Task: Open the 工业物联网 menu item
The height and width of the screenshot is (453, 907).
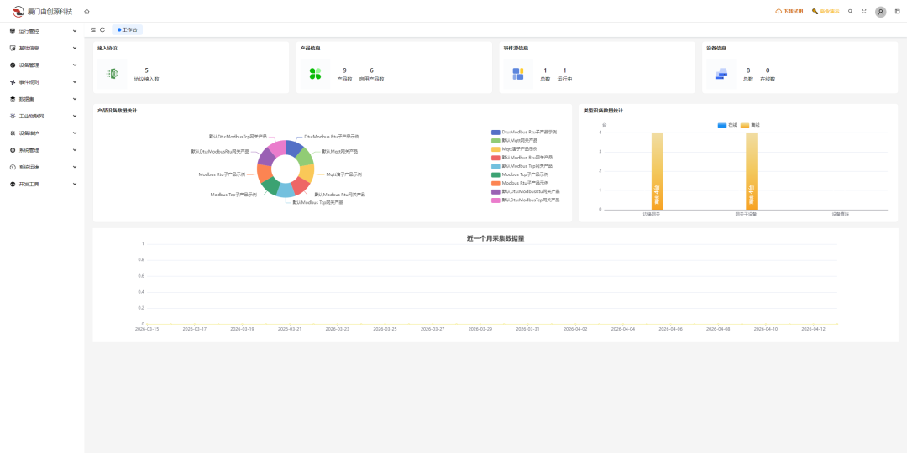Action: point(42,116)
